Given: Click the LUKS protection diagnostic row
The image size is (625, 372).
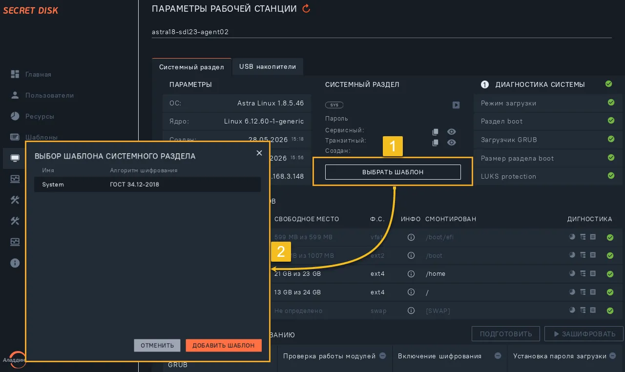Looking at the screenshot, I should point(548,176).
